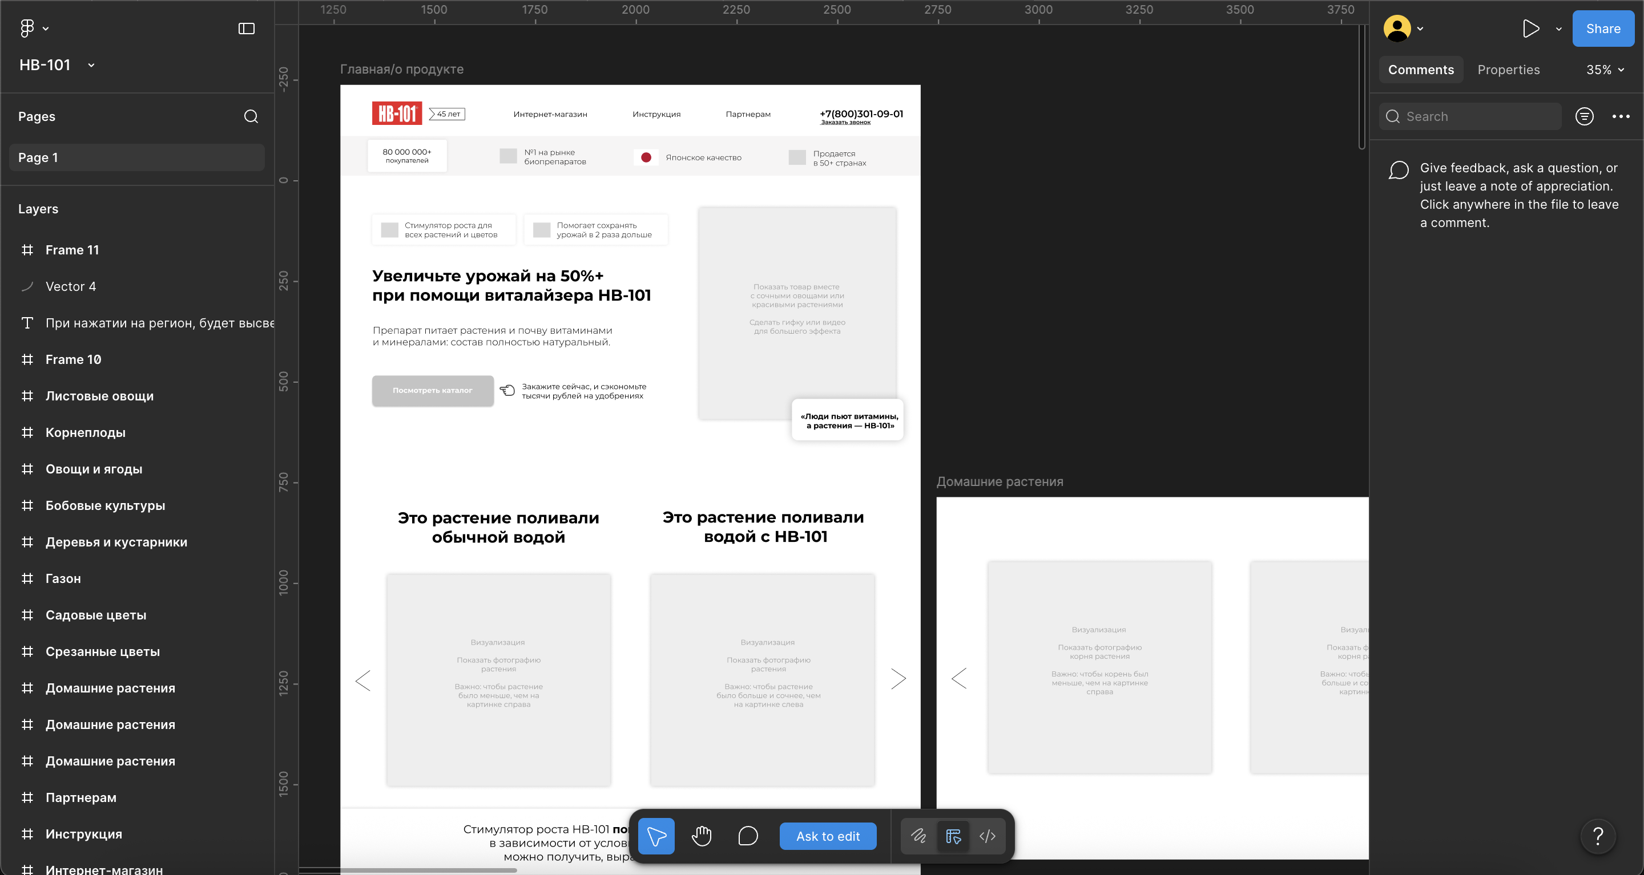Select the Срезанные цветы layer
Viewport: 1644px width, 875px height.
click(103, 652)
